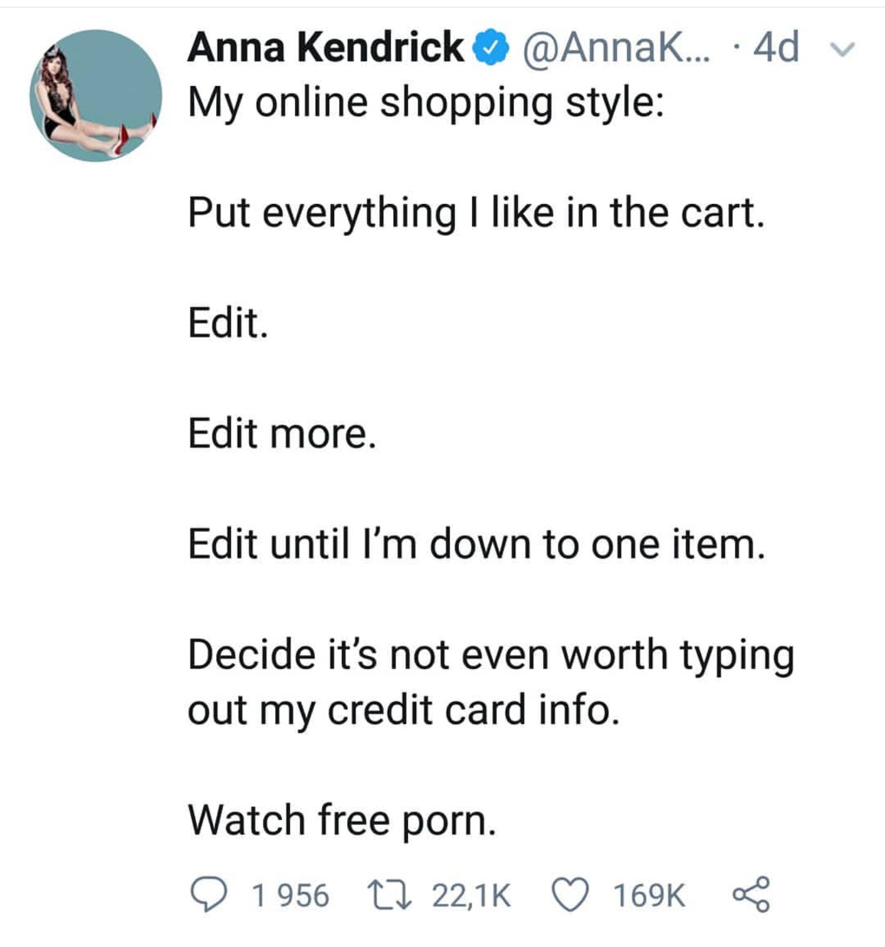The width and height of the screenshot is (885, 947).
Task: Click the single word "Edit." line
Action: coord(228,323)
